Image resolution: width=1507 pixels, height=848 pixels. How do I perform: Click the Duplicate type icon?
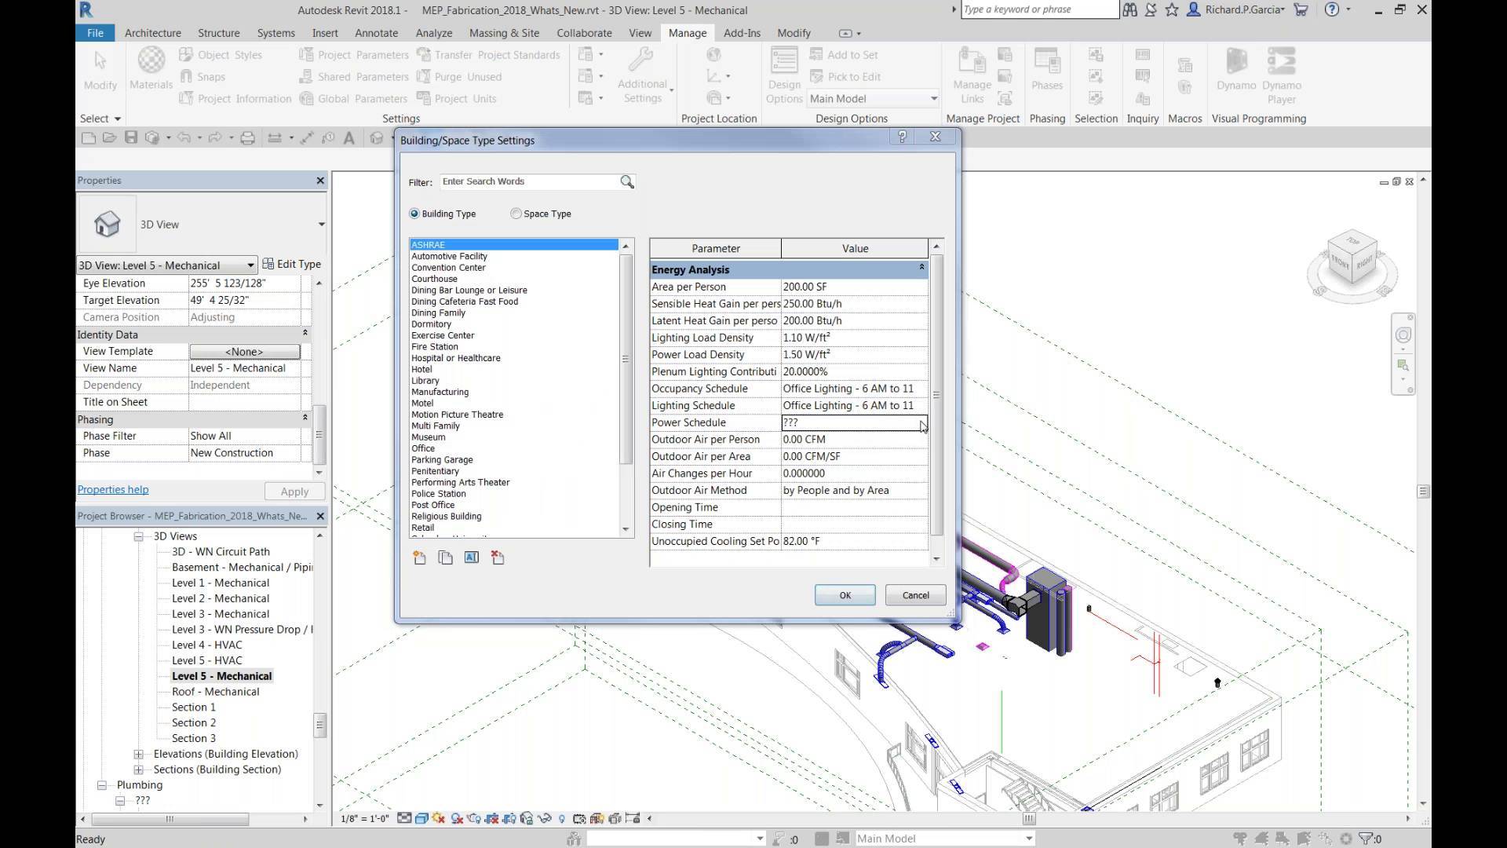(445, 557)
